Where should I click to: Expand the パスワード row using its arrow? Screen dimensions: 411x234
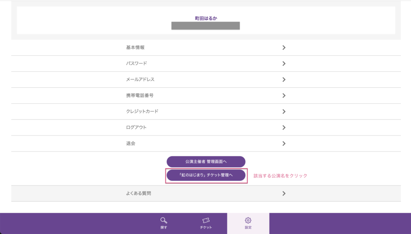[284, 64]
